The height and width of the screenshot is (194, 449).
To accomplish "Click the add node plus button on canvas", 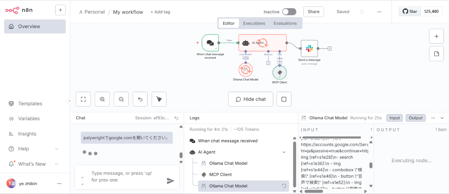I will 436,36.
